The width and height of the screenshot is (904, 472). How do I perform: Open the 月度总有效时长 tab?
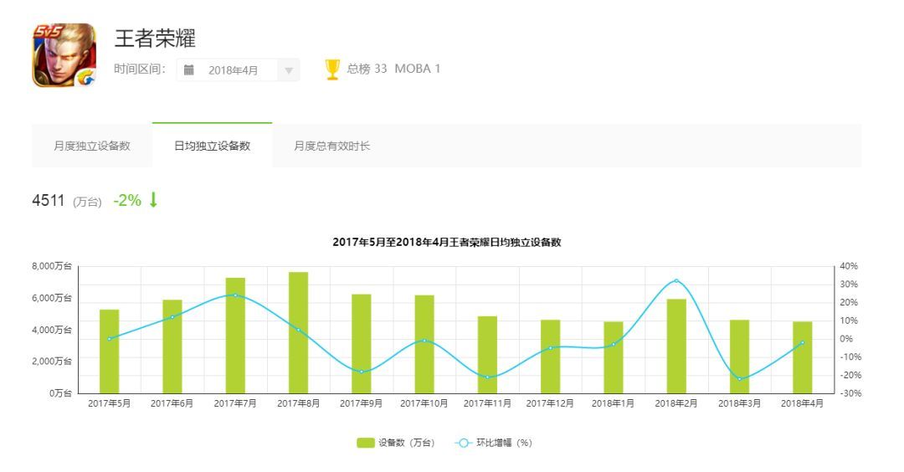[x=332, y=146]
